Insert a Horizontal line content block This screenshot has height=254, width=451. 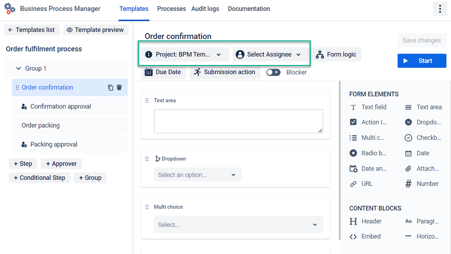(422, 236)
